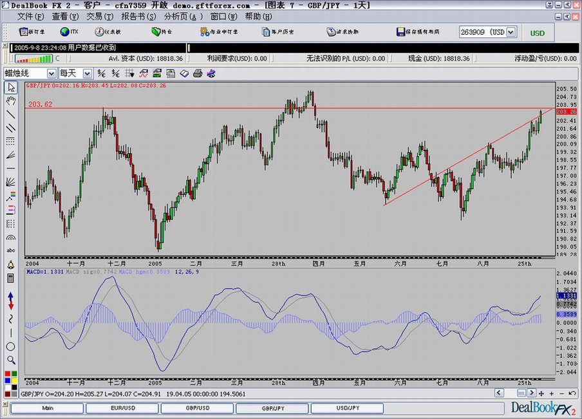This screenshot has width=582, height=419.
Task: Click the chart scroll right arrow
Action: [532, 393]
